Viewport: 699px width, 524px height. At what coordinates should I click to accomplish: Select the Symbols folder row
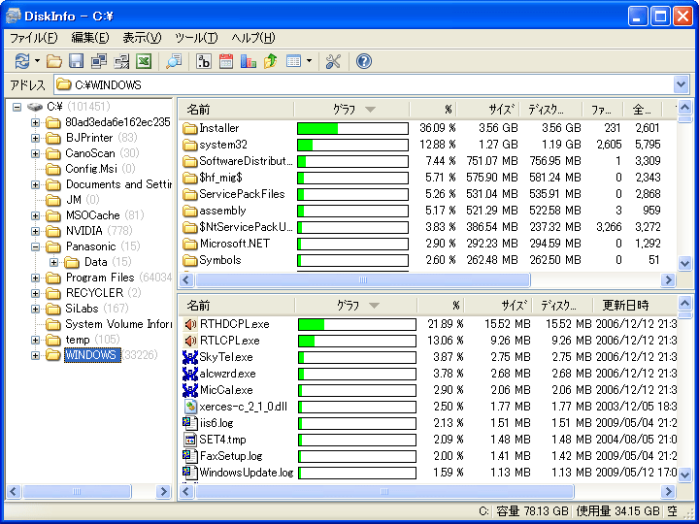(426, 260)
